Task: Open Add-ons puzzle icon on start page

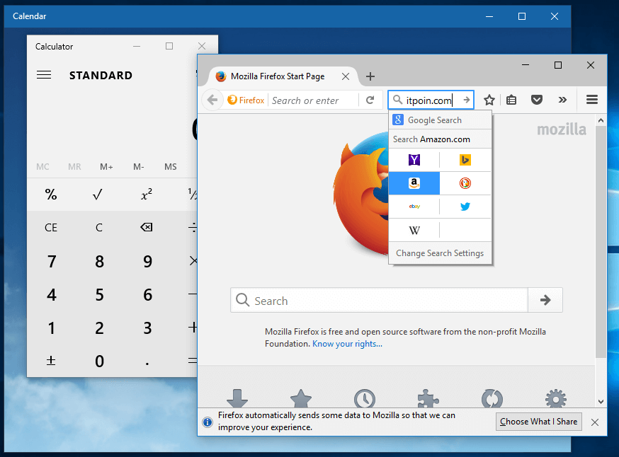Action: pyautogui.click(x=428, y=398)
